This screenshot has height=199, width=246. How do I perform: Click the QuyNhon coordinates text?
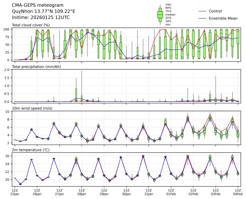(44, 11)
